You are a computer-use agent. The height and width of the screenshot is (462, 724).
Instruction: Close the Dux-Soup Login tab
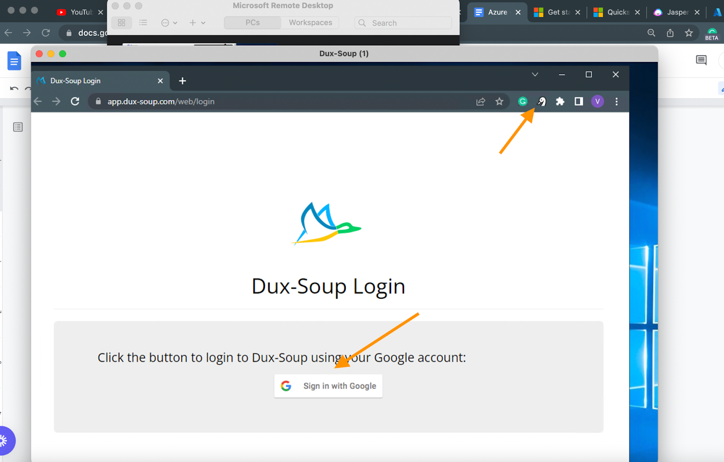160,81
